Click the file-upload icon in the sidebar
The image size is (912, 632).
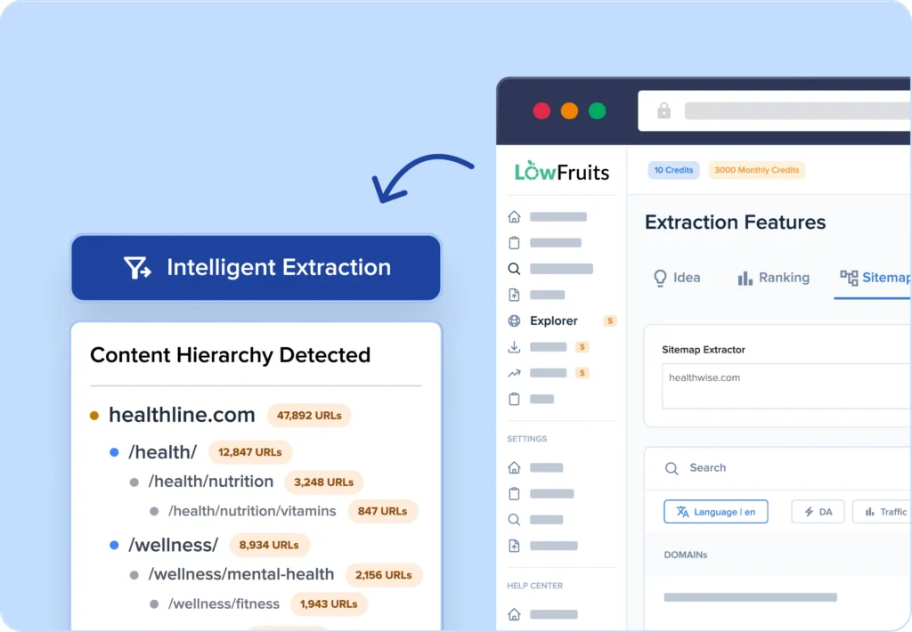514,295
